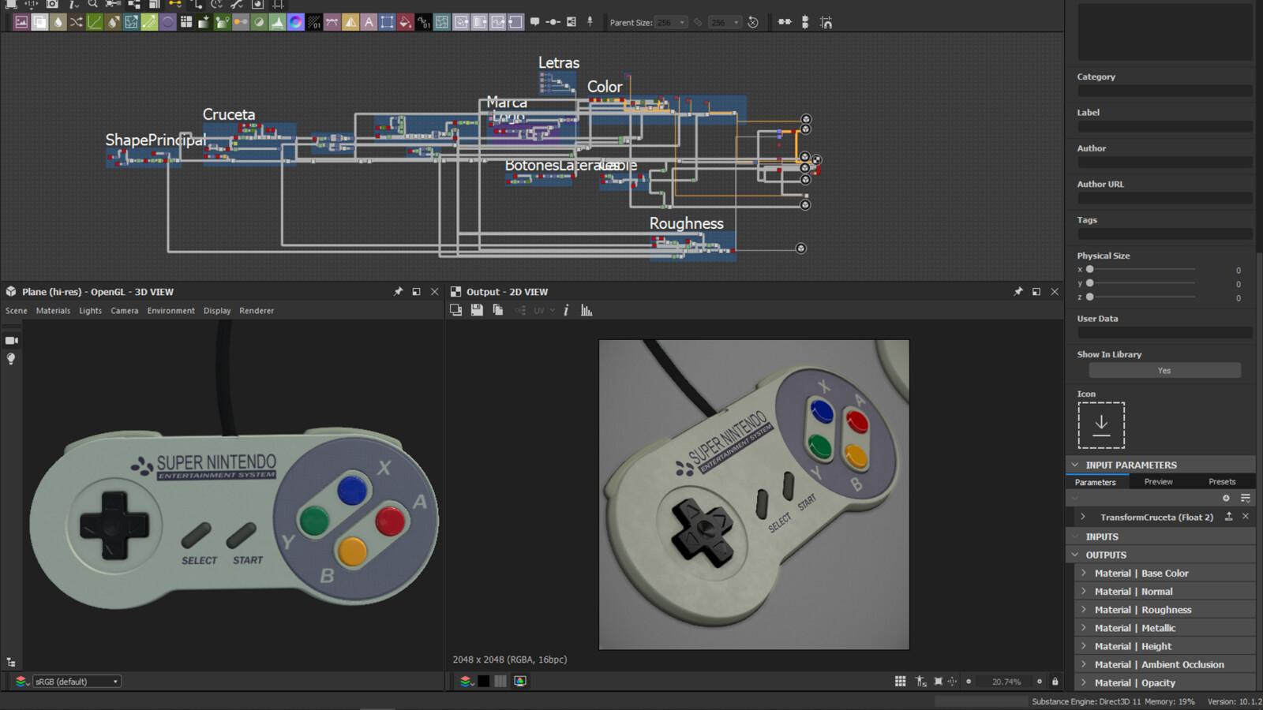This screenshot has height=710, width=1263.
Task: Add a Levels node (histogram peak icon)
Action: 277,22
